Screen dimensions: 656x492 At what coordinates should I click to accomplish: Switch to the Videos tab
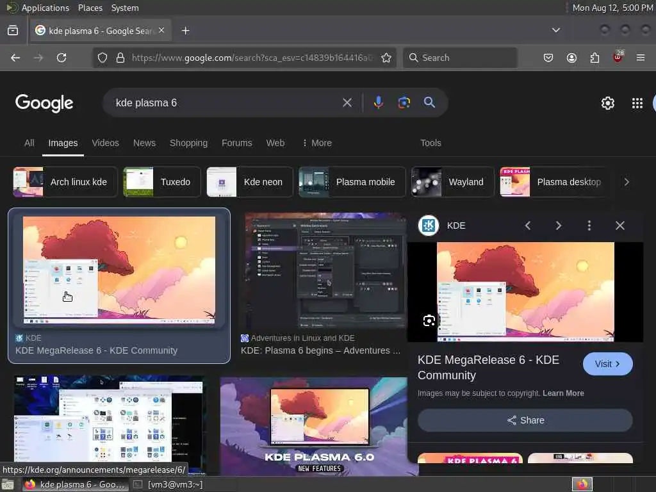tap(106, 143)
